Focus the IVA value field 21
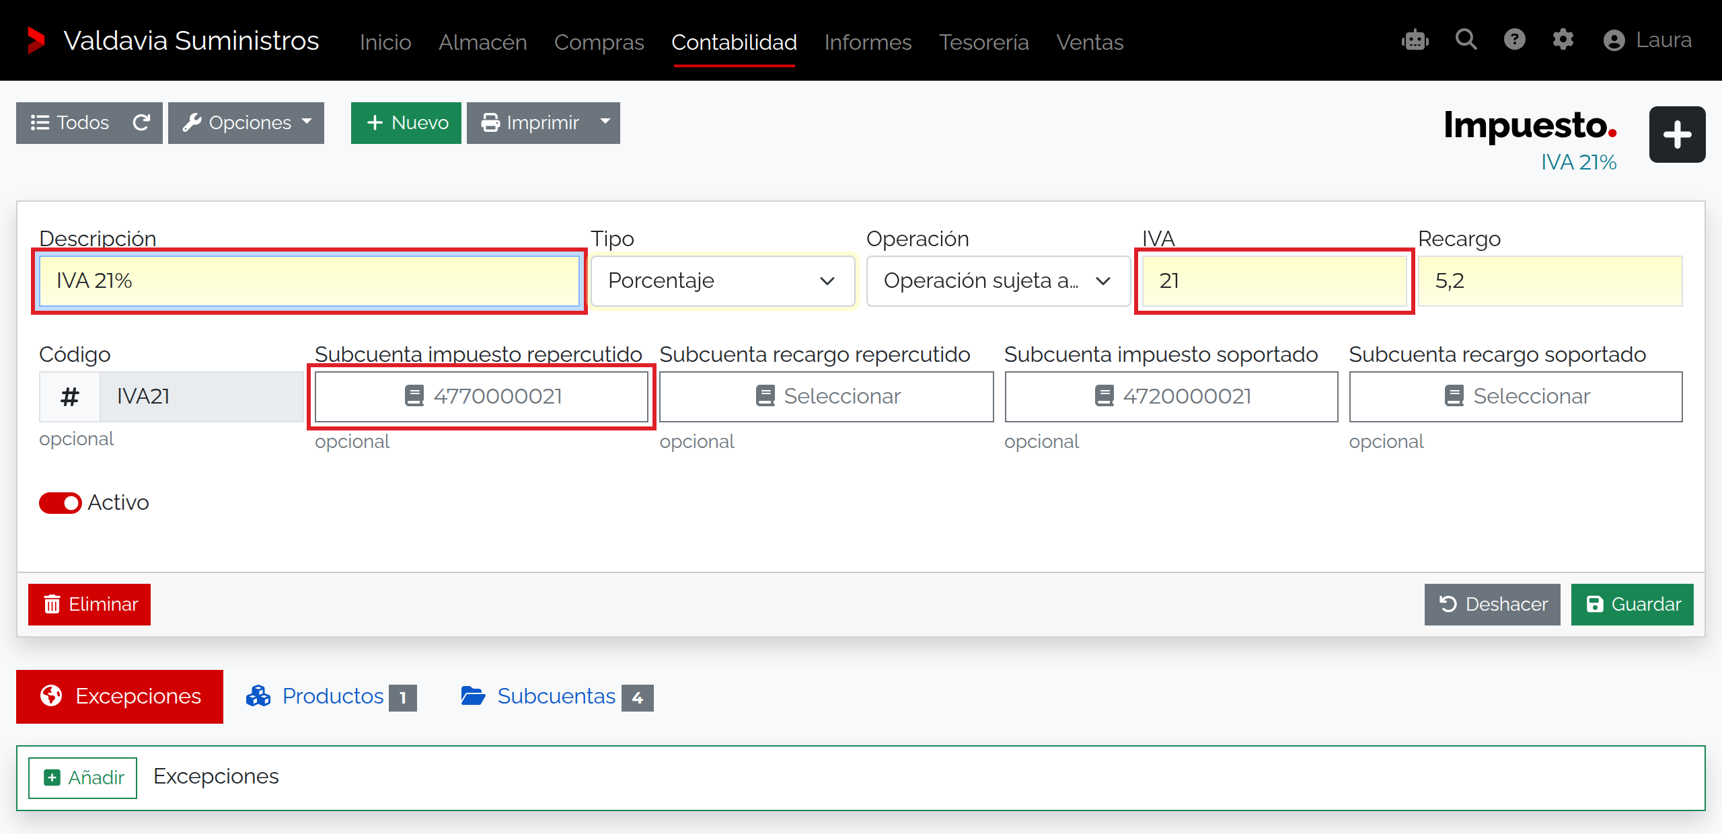The height and width of the screenshot is (834, 1722). point(1274,280)
